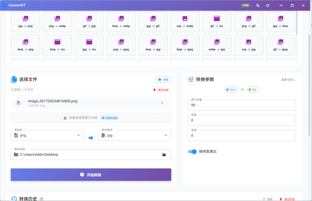Click the image quality field showing 90
This screenshot has width=312, height=201.
click(x=242, y=105)
